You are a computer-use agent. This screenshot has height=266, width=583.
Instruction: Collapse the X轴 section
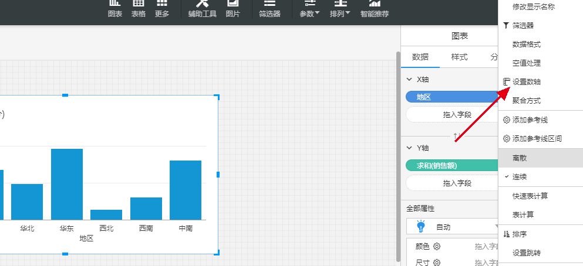tap(409, 80)
